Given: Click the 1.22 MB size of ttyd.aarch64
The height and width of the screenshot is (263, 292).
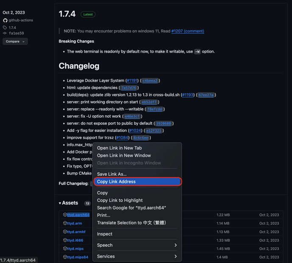Looking at the screenshot, I should (x=223, y=215).
